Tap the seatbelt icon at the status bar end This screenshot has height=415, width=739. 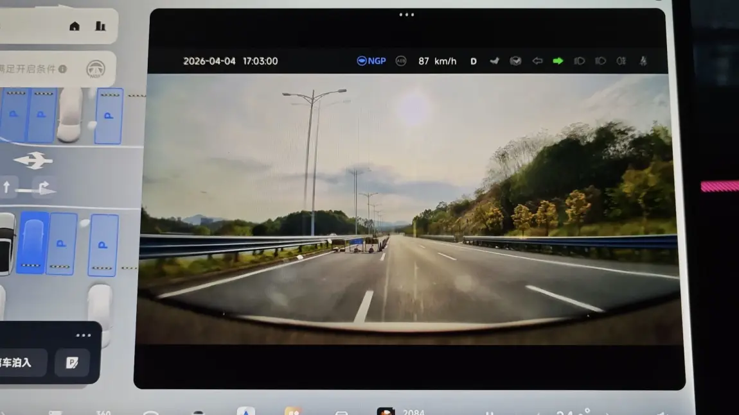[x=643, y=61]
